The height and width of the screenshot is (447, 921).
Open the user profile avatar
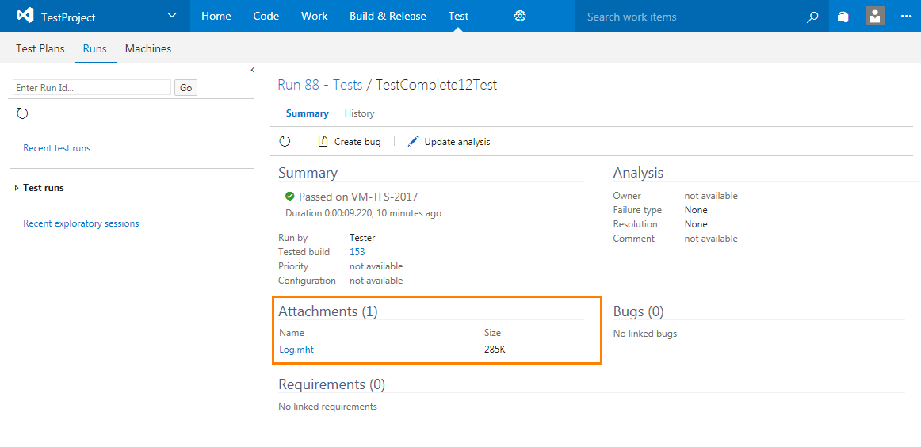(x=874, y=16)
